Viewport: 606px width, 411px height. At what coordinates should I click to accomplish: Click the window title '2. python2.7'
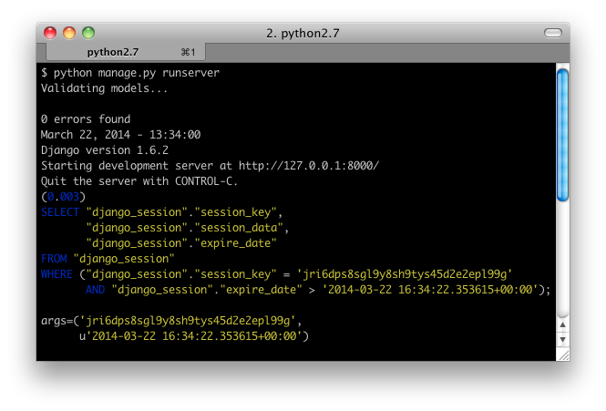[x=303, y=33]
